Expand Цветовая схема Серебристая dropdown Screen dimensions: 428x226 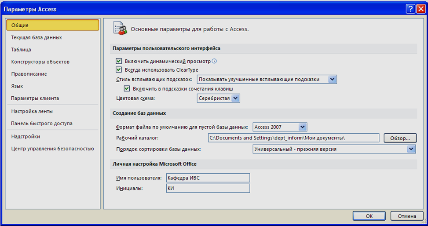(x=218, y=98)
